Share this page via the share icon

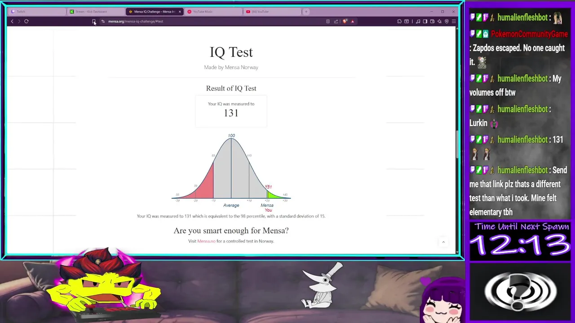tap(336, 21)
